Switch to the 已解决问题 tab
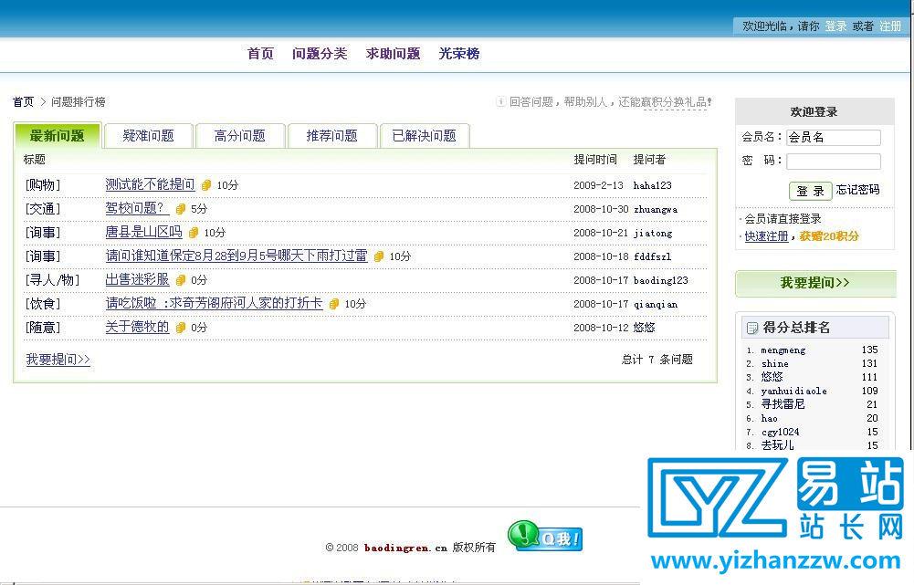914x585 pixels. click(x=425, y=136)
